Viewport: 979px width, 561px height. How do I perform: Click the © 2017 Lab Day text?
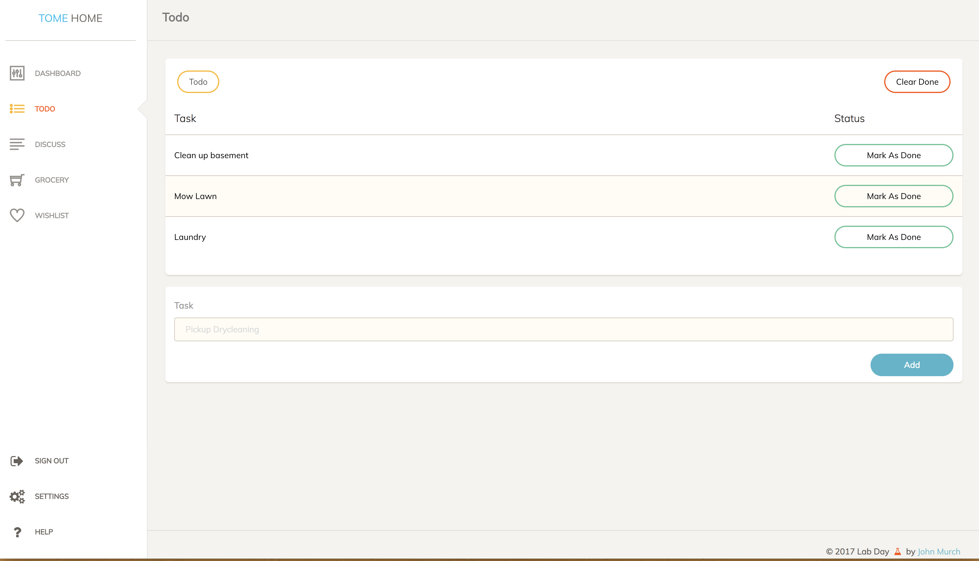857,551
